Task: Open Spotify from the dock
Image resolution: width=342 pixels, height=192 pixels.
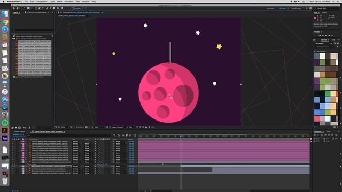Action: [x=5, y=123]
